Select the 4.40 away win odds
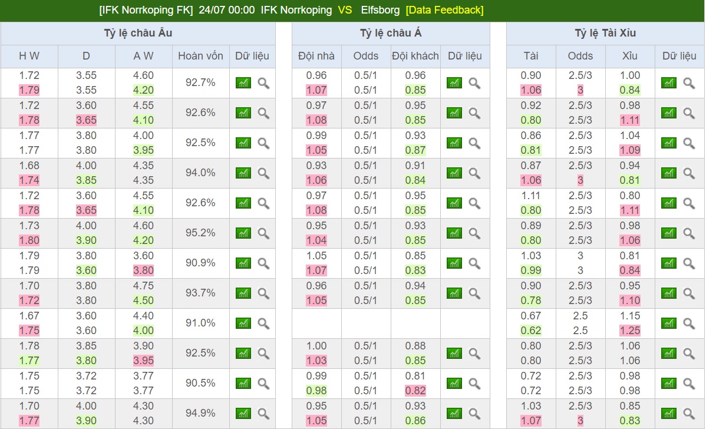The image size is (706, 429). pos(143,316)
